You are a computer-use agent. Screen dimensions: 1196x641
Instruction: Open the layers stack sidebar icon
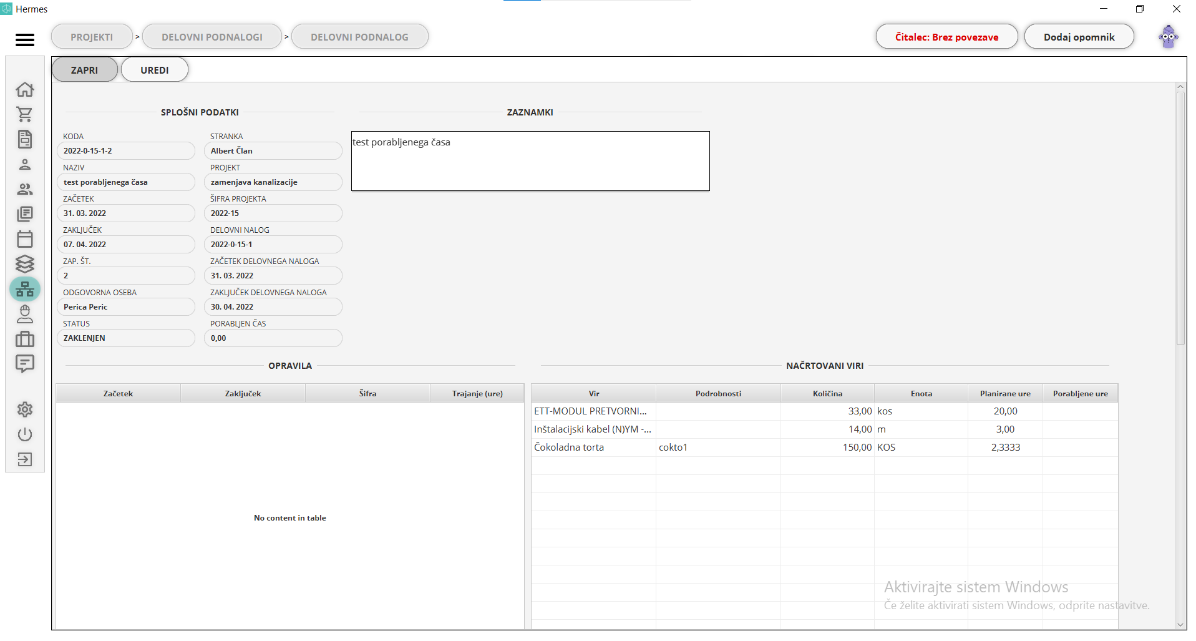point(25,264)
